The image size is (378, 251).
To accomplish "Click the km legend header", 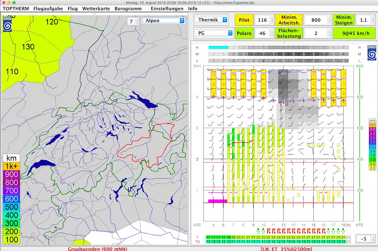I will [x=11, y=158].
